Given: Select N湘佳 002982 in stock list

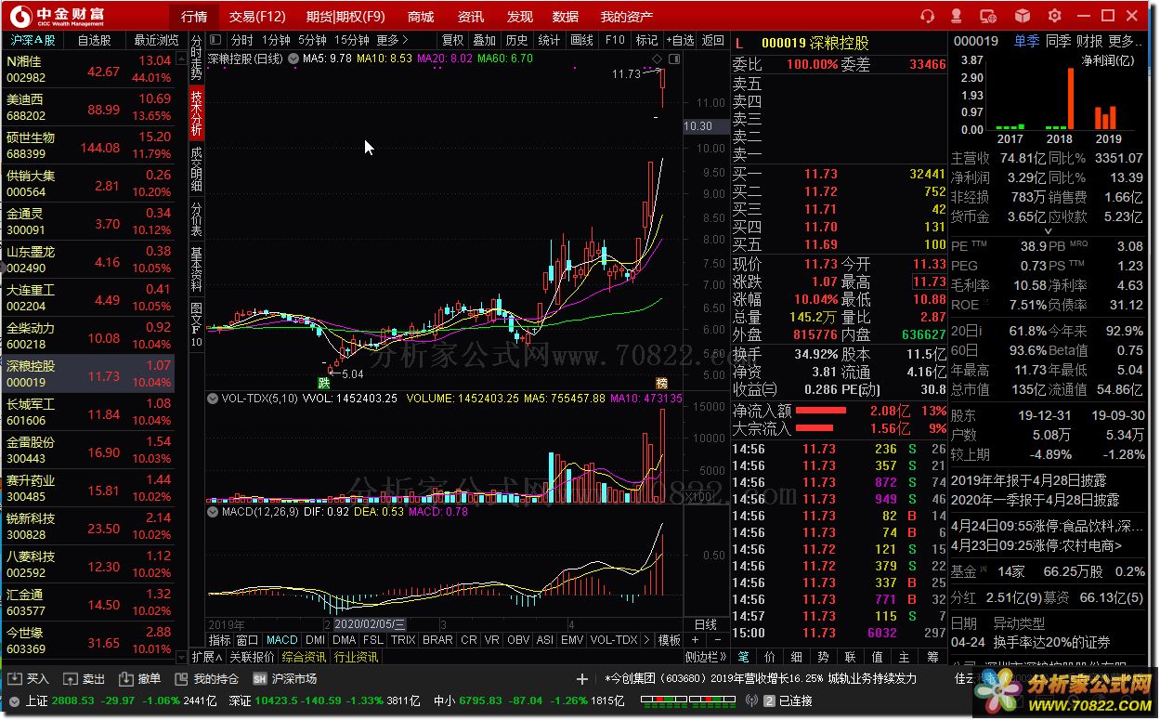Looking at the screenshot, I should coord(88,70).
